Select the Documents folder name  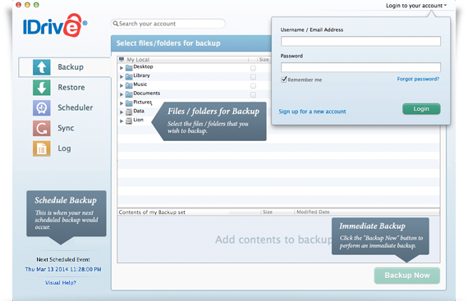pyautogui.click(x=146, y=93)
